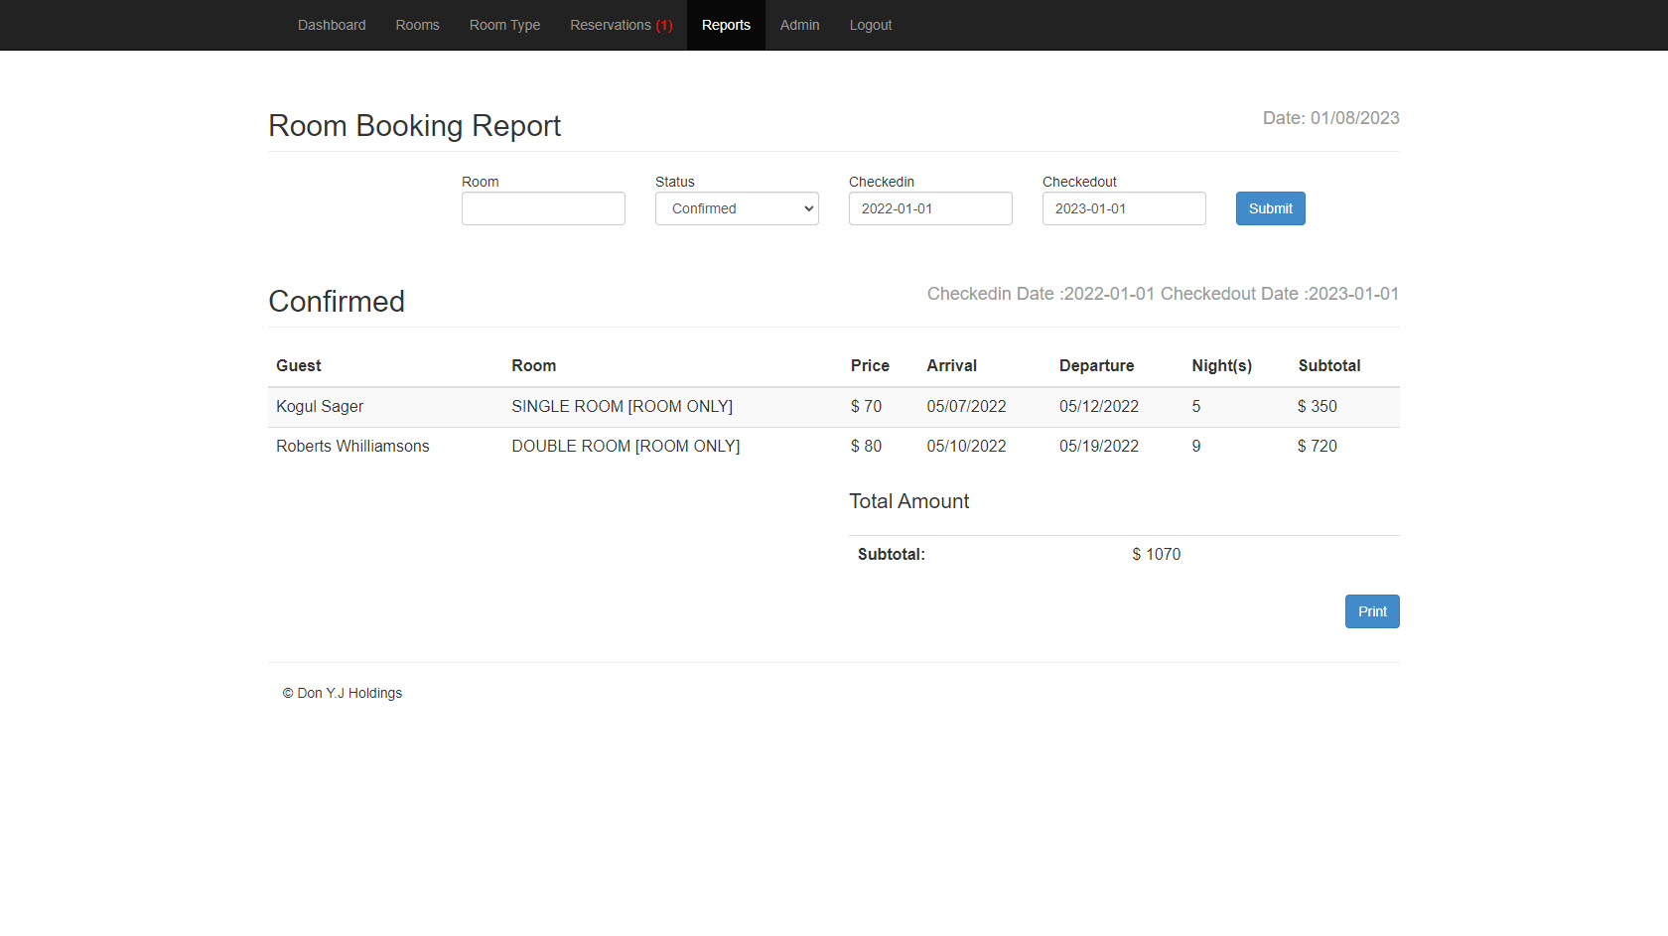
Task: Select the Reports tab
Action: coord(726,25)
